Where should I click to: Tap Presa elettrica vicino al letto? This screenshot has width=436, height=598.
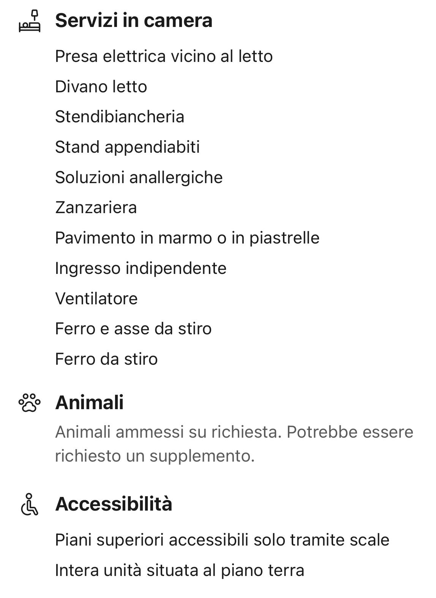(164, 57)
